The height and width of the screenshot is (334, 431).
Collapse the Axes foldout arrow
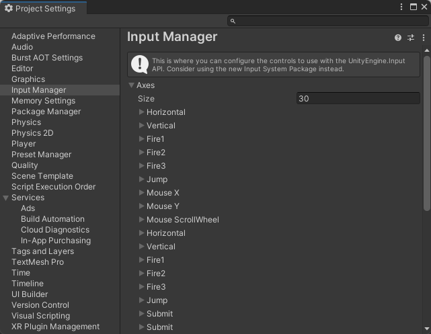click(x=131, y=85)
